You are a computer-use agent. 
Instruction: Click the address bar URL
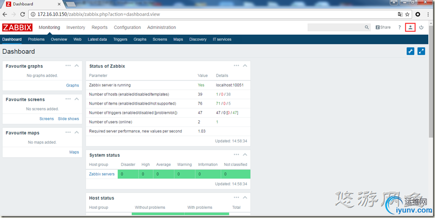(x=99, y=14)
